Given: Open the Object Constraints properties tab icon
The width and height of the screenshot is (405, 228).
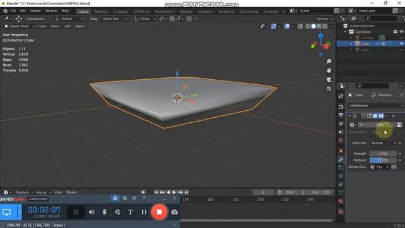Looking at the screenshot, I should pyautogui.click(x=341, y=184).
